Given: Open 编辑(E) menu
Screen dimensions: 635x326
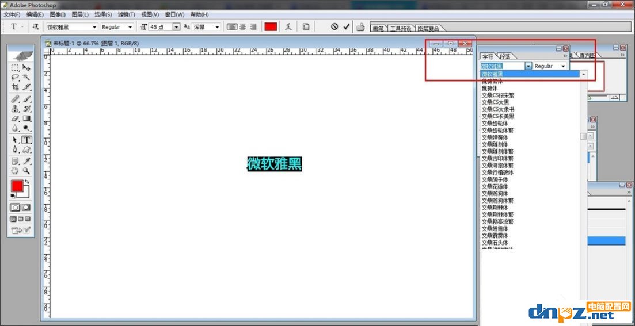Looking at the screenshot, I should pyautogui.click(x=35, y=14).
